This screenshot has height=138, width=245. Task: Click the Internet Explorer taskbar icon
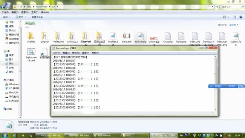(x=15, y=135)
